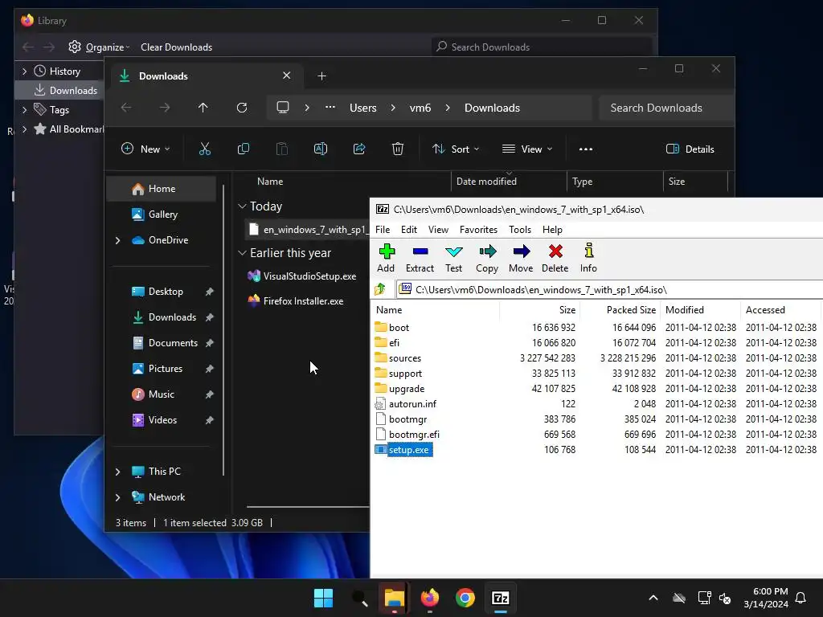Open Google Chrome from the taskbar
823x617 pixels.
(465, 598)
